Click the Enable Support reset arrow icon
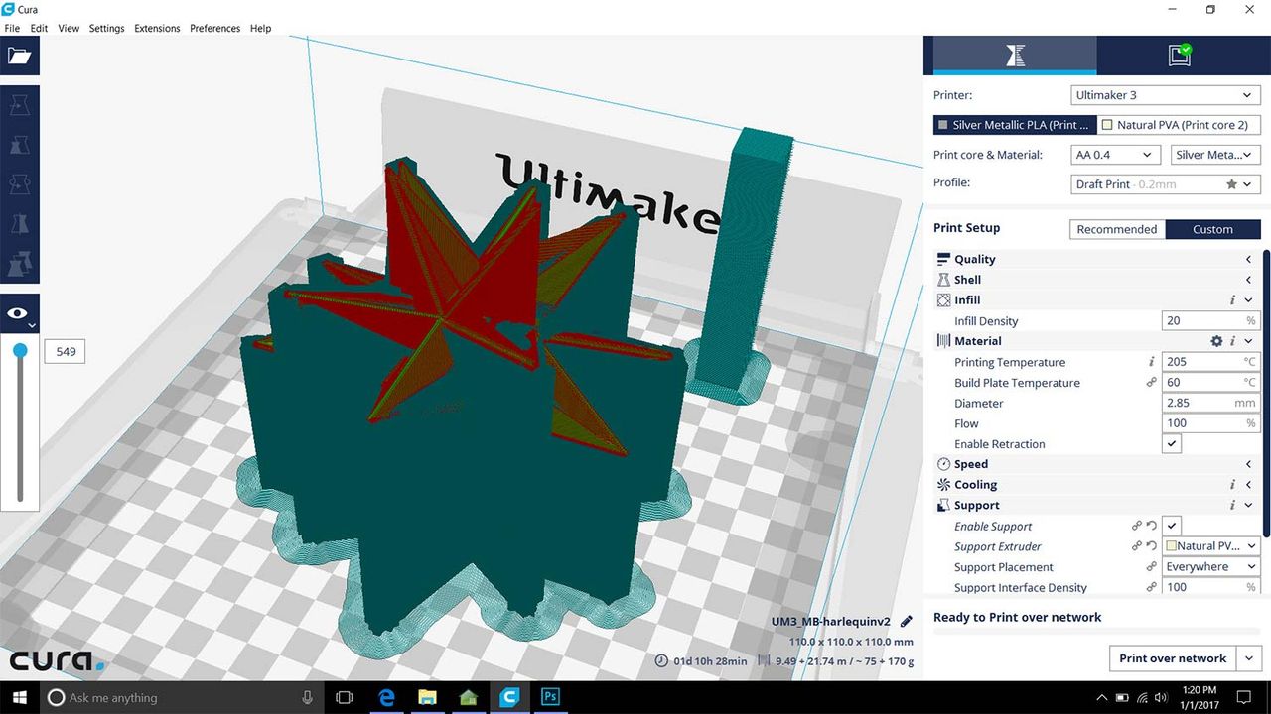The height and width of the screenshot is (714, 1271). [x=1152, y=526]
